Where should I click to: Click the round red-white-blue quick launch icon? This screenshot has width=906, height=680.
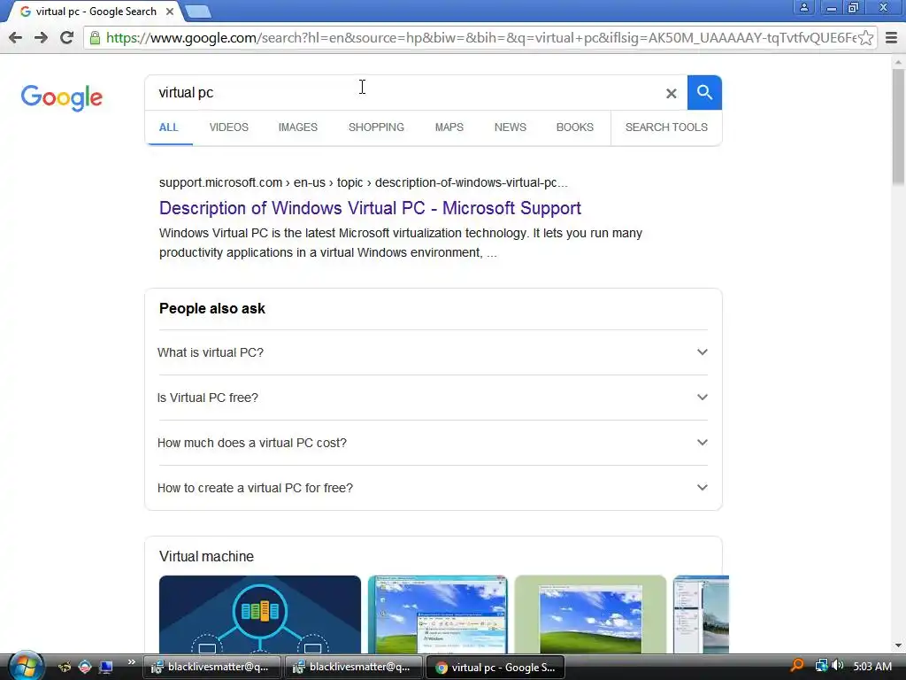[85, 667]
